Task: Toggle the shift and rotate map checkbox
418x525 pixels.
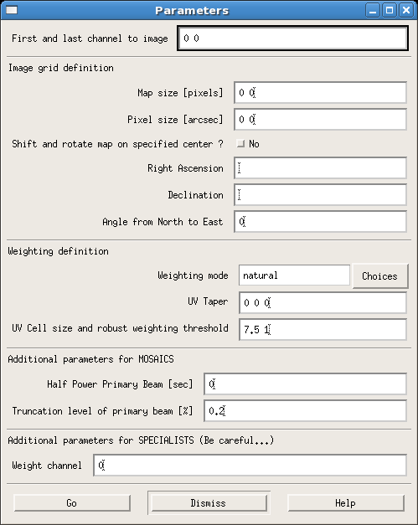Action: coord(240,144)
